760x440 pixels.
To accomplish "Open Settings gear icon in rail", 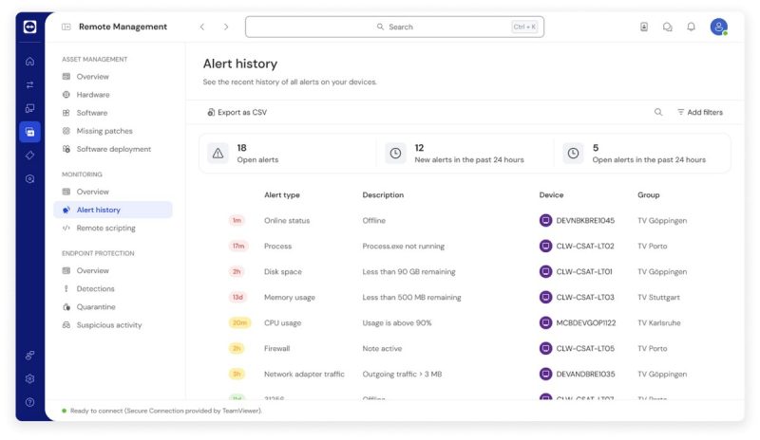I will click(29, 378).
